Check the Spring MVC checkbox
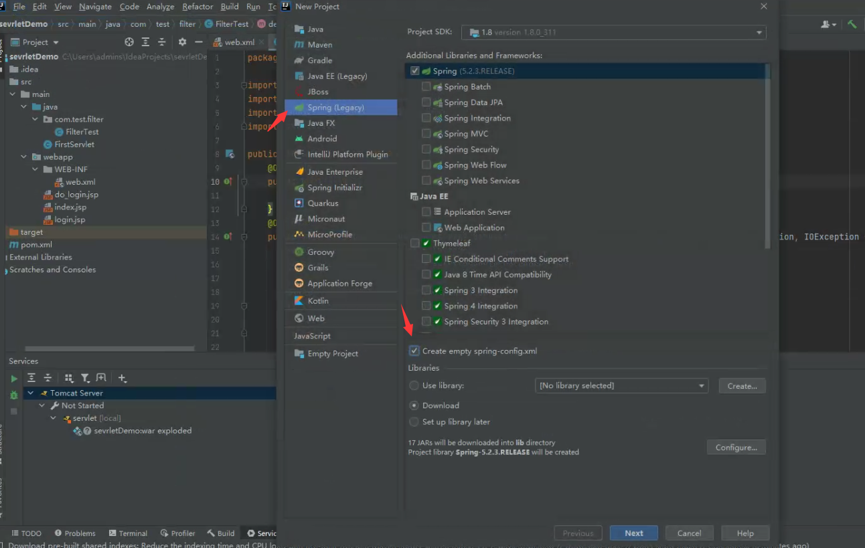 tap(426, 134)
